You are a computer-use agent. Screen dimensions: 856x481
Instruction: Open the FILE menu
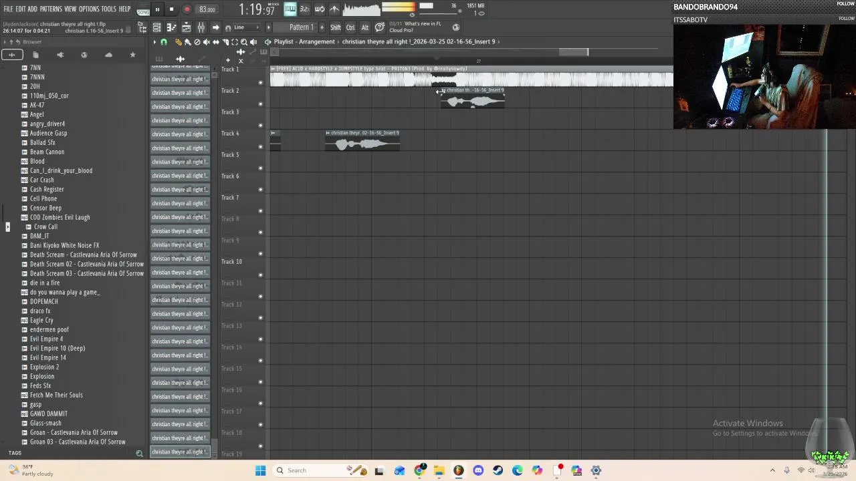[x=8, y=9]
